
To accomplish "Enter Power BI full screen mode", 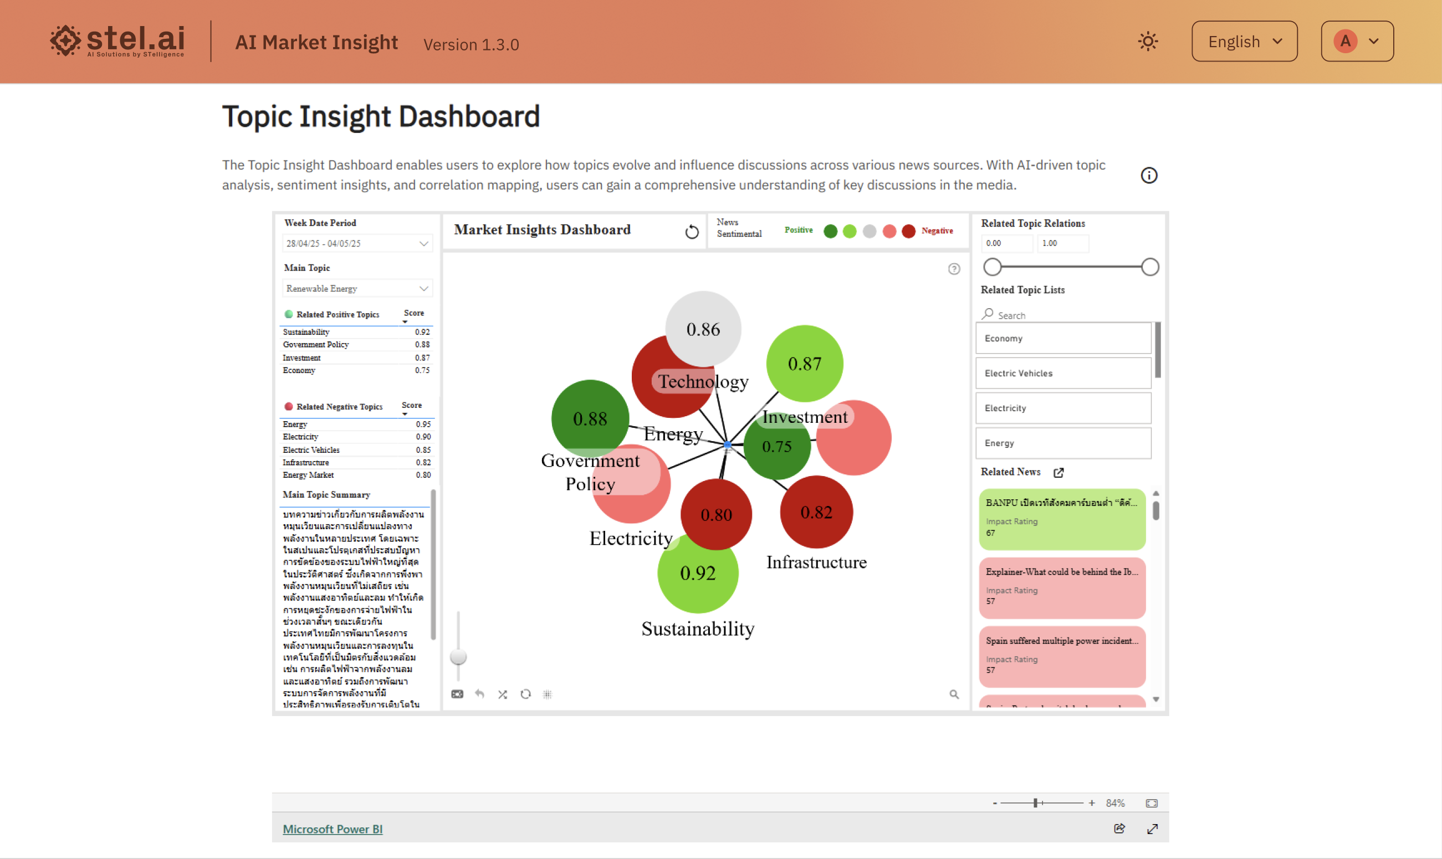I will click(x=1152, y=829).
